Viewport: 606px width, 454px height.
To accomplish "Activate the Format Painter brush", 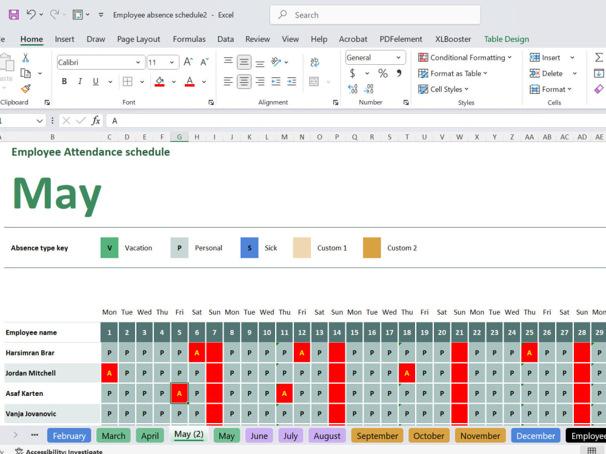I will (x=25, y=89).
